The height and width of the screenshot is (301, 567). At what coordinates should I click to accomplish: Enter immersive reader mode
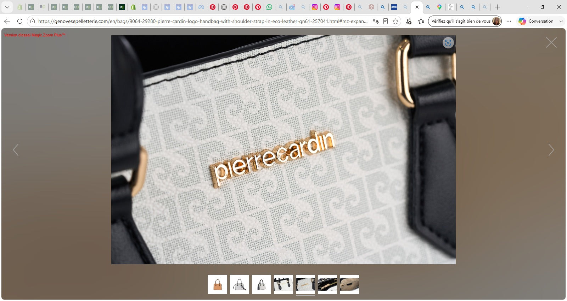(386, 21)
